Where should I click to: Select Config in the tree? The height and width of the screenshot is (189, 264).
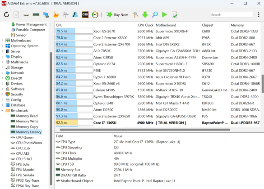13,100
